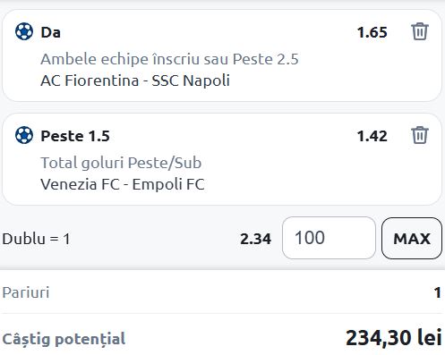The width and height of the screenshot is (445, 355).
Task: Click the Pariuri count value 1
Action: pyautogui.click(x=438, y=292)
